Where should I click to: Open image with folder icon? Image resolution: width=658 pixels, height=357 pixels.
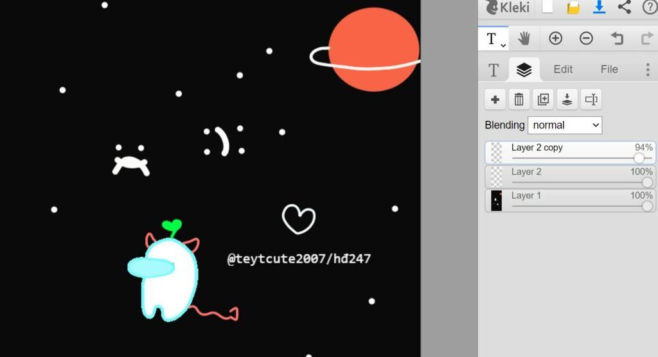tap(573, 7)
